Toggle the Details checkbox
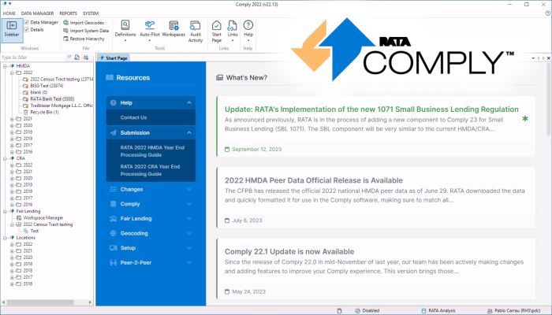Viewport: 552px width, 315px height. 26,30
